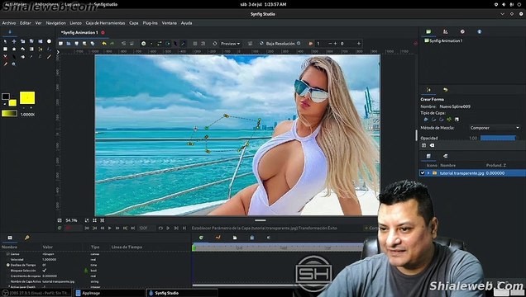Toggle the onion skin icon
This screenshot has height=297, width=526.
pos(311,44)
